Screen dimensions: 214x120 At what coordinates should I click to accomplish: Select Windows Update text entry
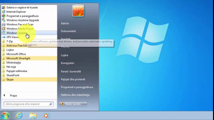click(x=17, y=33)
